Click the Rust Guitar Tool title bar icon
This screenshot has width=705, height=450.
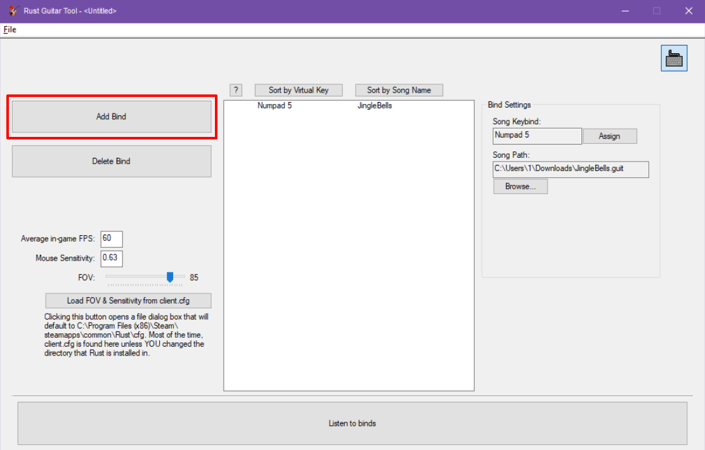click(13, 11)
